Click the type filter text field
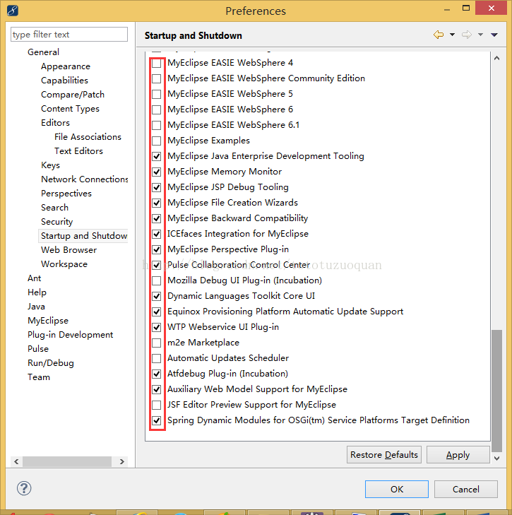 point(69,34)
